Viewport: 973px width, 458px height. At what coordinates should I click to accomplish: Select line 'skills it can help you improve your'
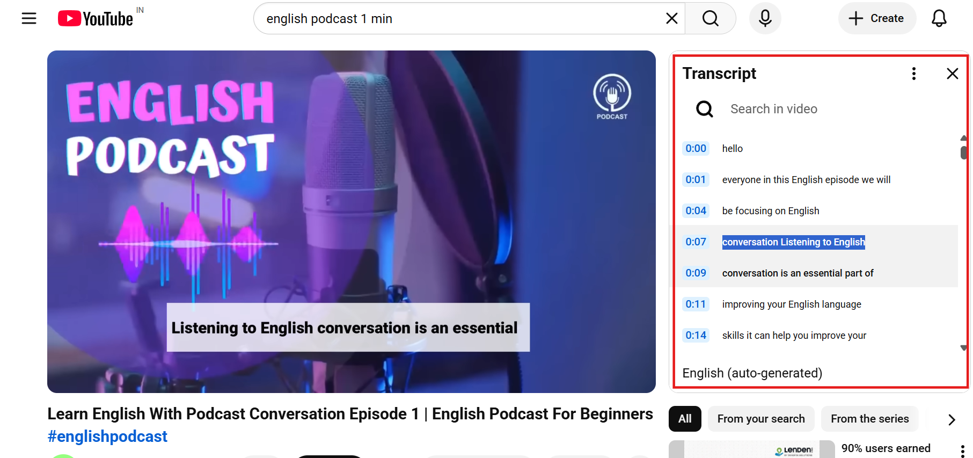coord(794,336)
